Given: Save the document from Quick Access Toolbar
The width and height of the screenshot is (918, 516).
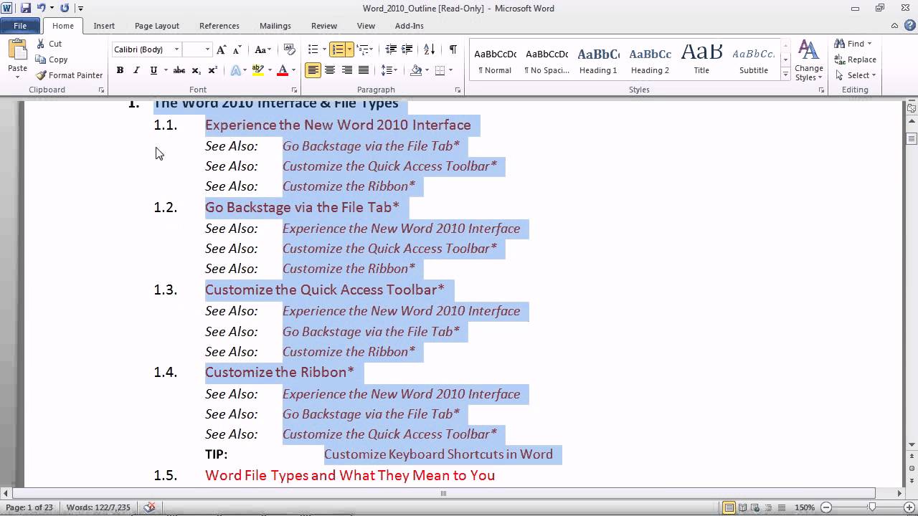Looking at the screenshot, I should click(26, 9).
